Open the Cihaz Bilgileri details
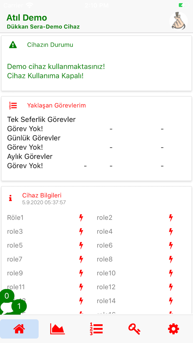This screenshot has height=343, width=193. [42, 195]
